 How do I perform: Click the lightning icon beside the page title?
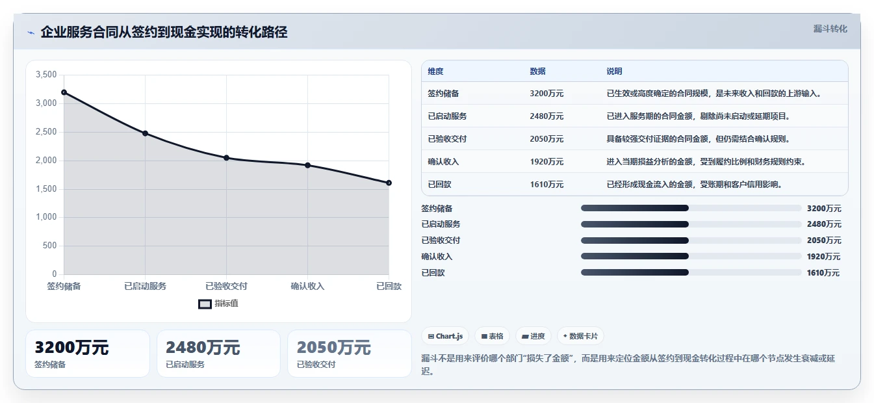(31, 32)
